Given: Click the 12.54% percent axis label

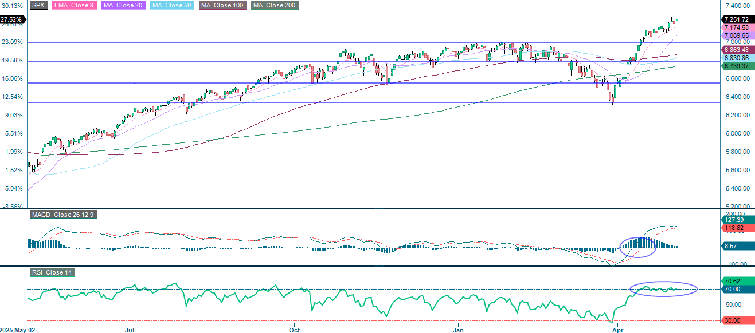Looking at the screenshot, I should tap(12, 97).
